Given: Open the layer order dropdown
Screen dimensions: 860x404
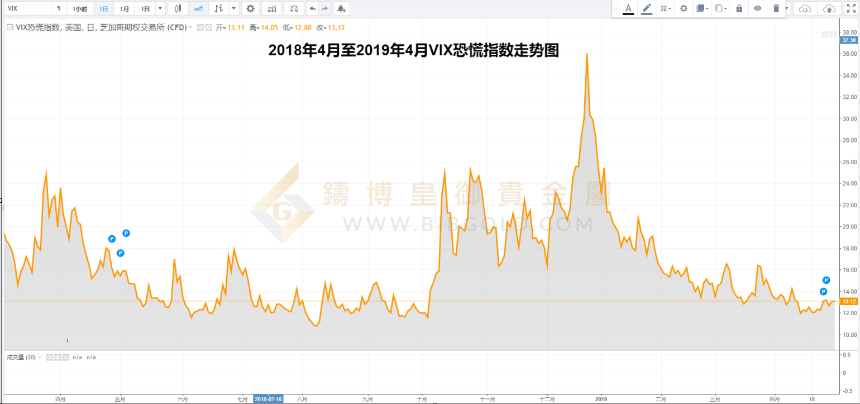Looking at the screenshot, I should [702, 8].
